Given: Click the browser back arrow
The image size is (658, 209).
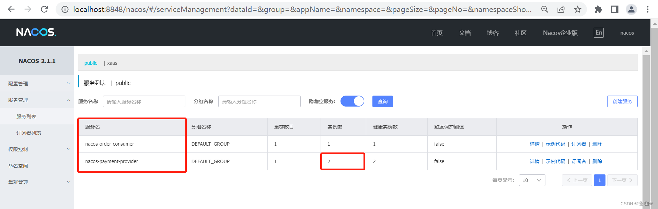Looking at the screenshot, I should click(11, 9).
